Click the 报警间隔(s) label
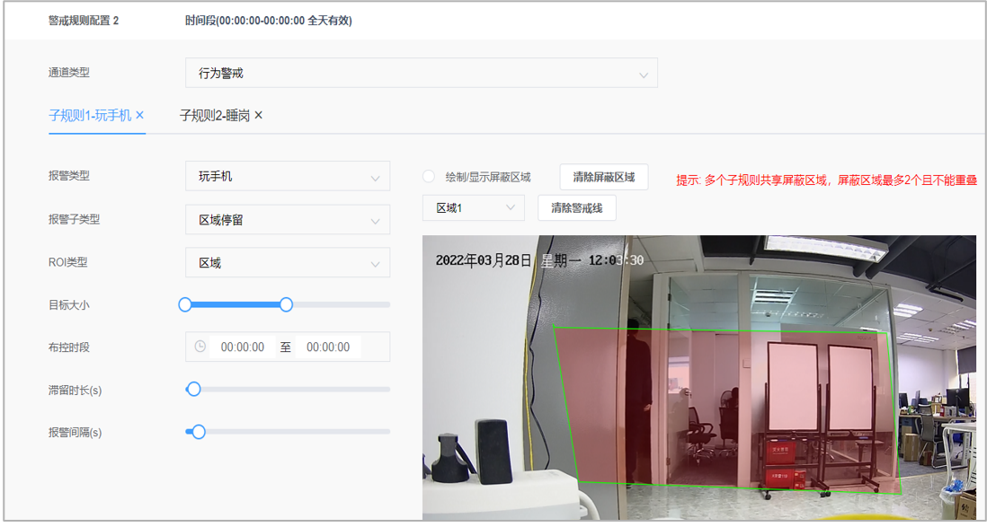Screen dimensions: 987x527 tap(75, 433)
